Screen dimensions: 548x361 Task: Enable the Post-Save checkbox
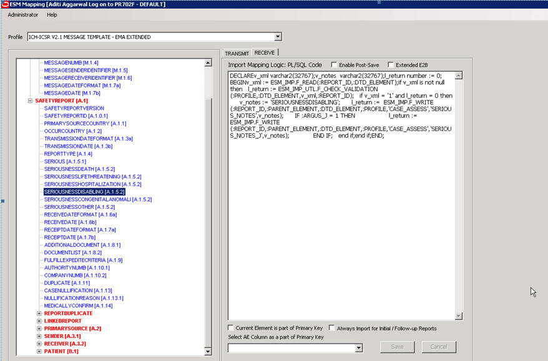click(334, 65)
